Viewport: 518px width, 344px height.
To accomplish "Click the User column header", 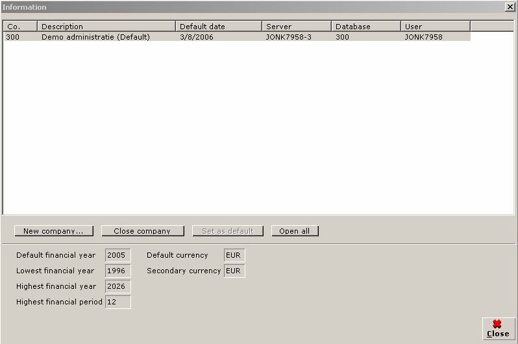I will point(435,27).
